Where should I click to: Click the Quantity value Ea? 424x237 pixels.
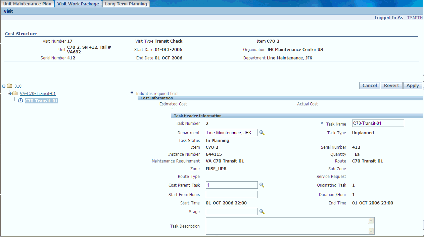click(x=357, y=154)
